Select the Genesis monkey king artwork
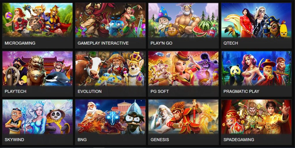Viewport: 295px width, 148px height. coord(183,117)
